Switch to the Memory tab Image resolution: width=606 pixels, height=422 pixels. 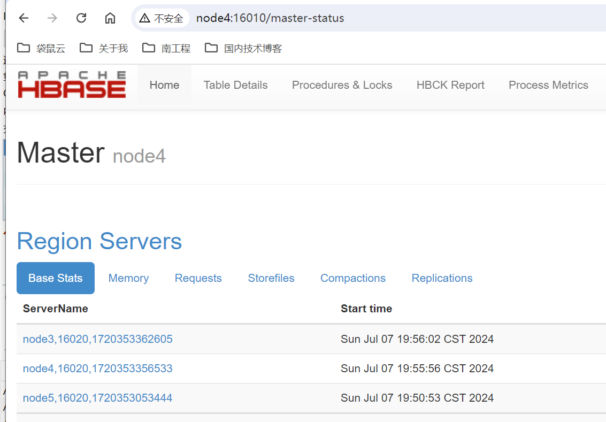(x=129, y=278)
